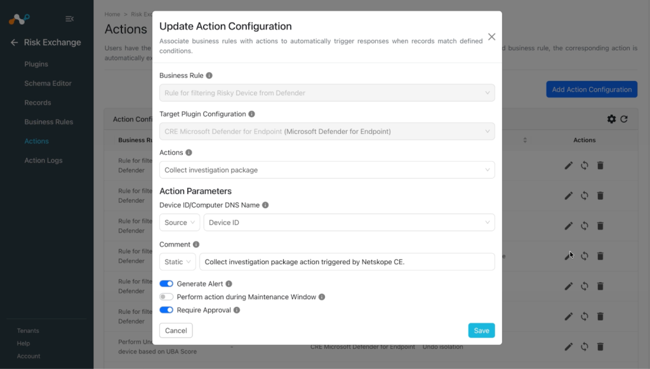Click info icon for Maintenance Window option
The width and height of the screenshot is (650, 369).
click(322, 297)
